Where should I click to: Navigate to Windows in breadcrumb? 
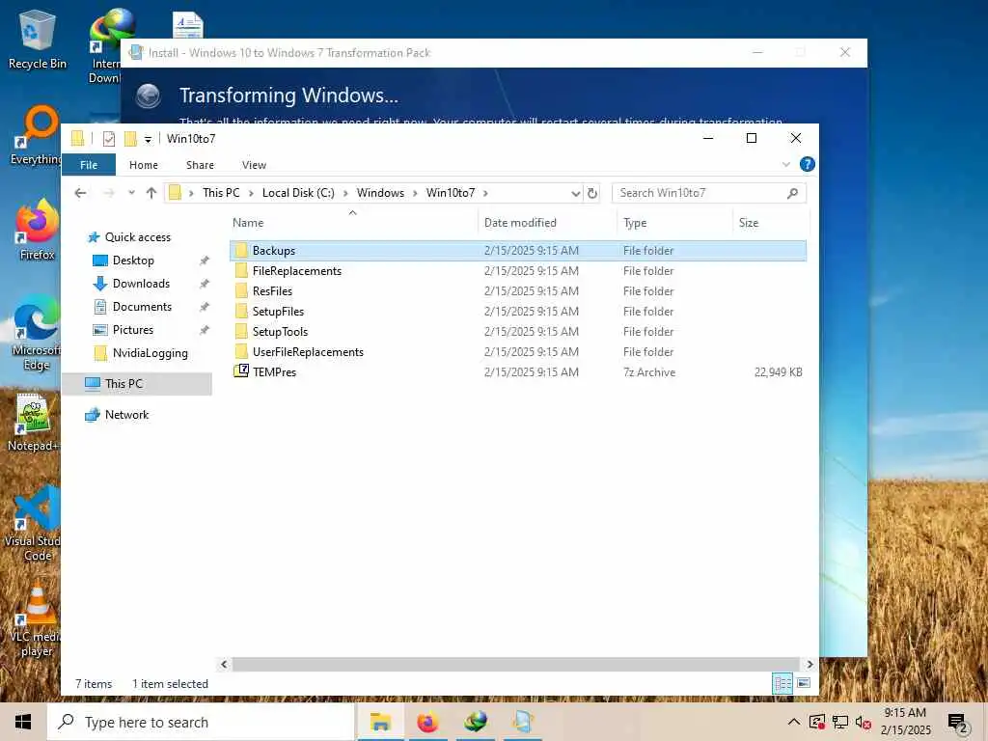click(380, 193)
